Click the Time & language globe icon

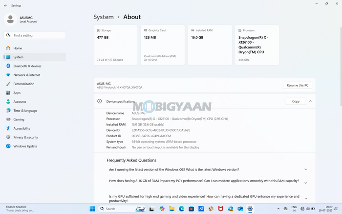8,111
